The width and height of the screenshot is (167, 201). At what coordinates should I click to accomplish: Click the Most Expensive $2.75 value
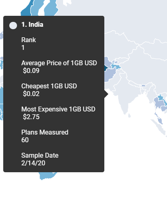(31, 117)
